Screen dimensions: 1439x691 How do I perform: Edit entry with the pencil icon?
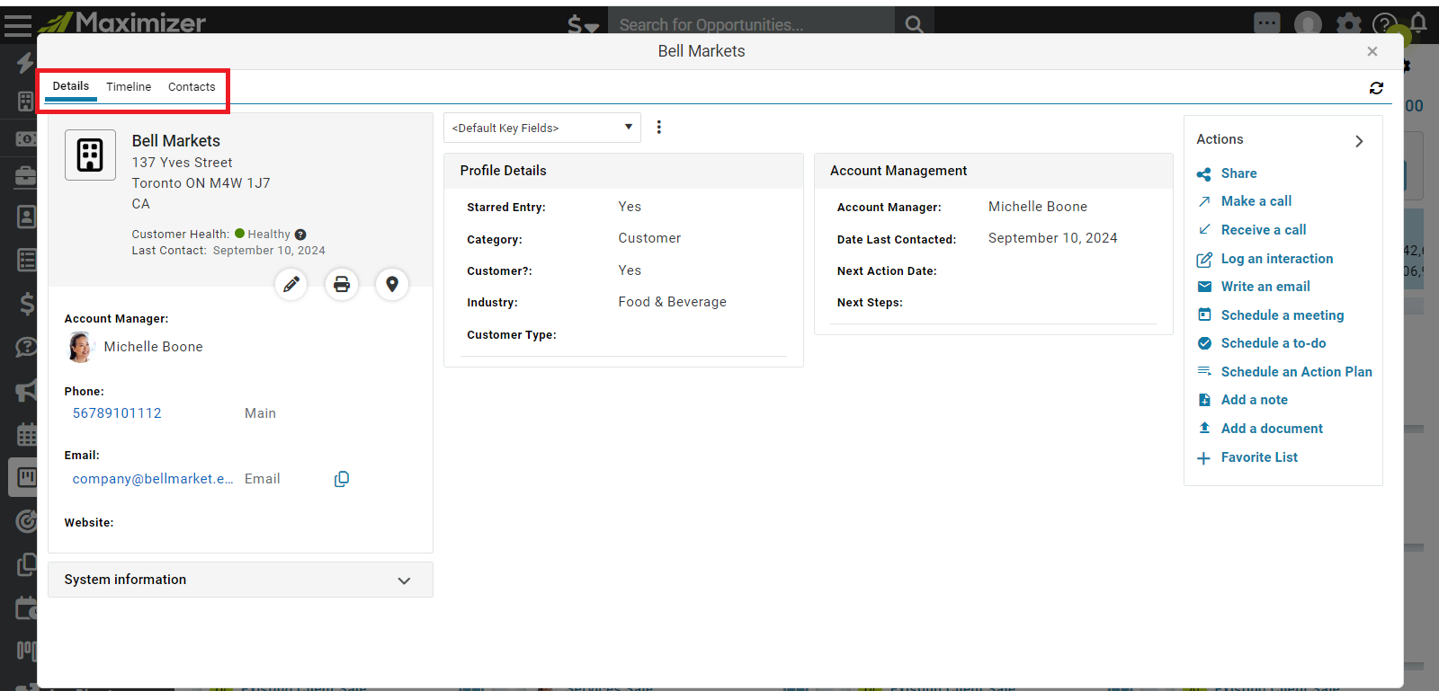291,285
